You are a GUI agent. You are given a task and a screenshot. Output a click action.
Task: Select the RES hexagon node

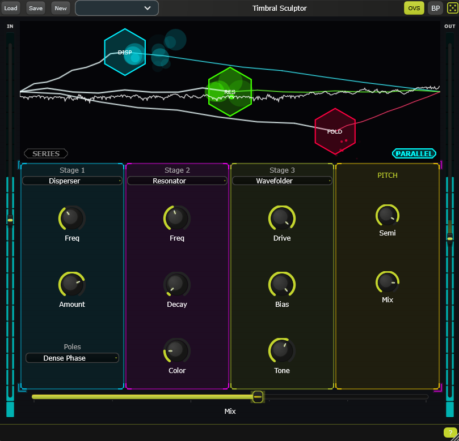(x=230, y=92)
